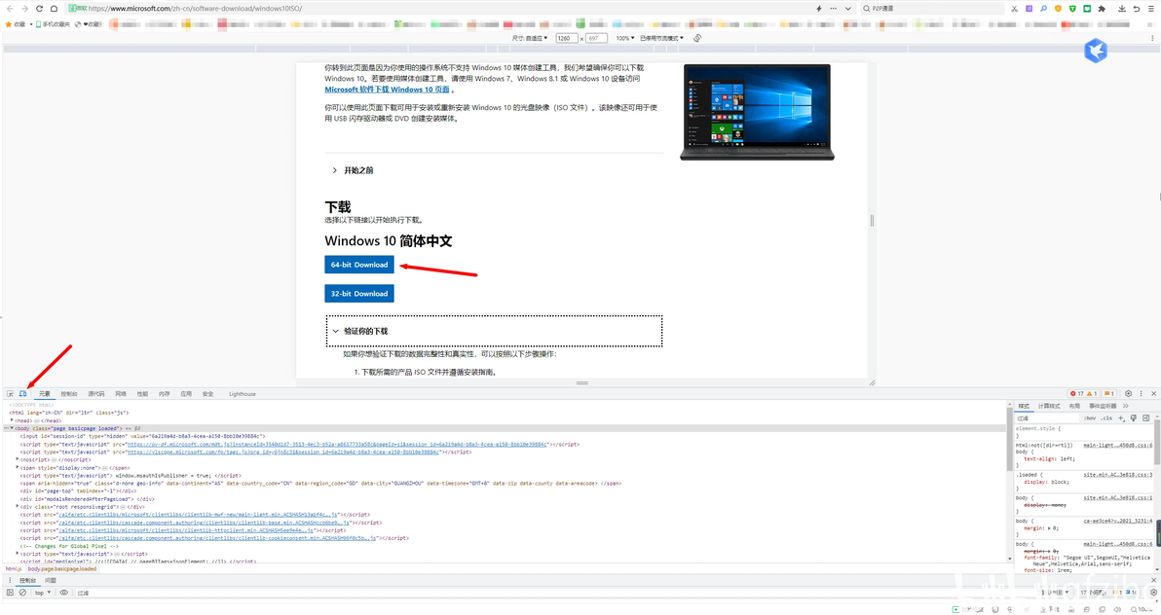This screenshot has width=1161, height=615.
Task: Expand the div root responsivegrid node
Action: (17, 507)
